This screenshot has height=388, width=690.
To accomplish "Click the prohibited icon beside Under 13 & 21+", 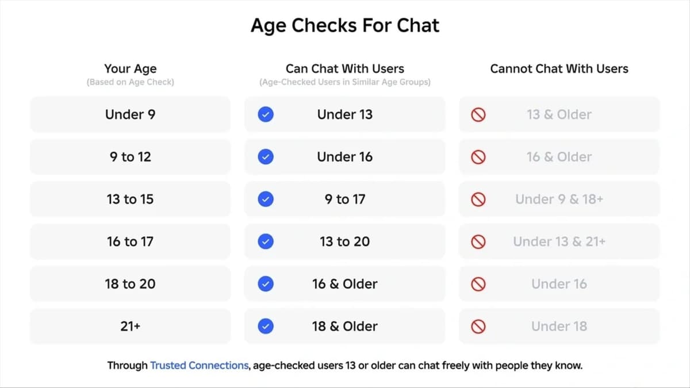I will click(478, 242).
